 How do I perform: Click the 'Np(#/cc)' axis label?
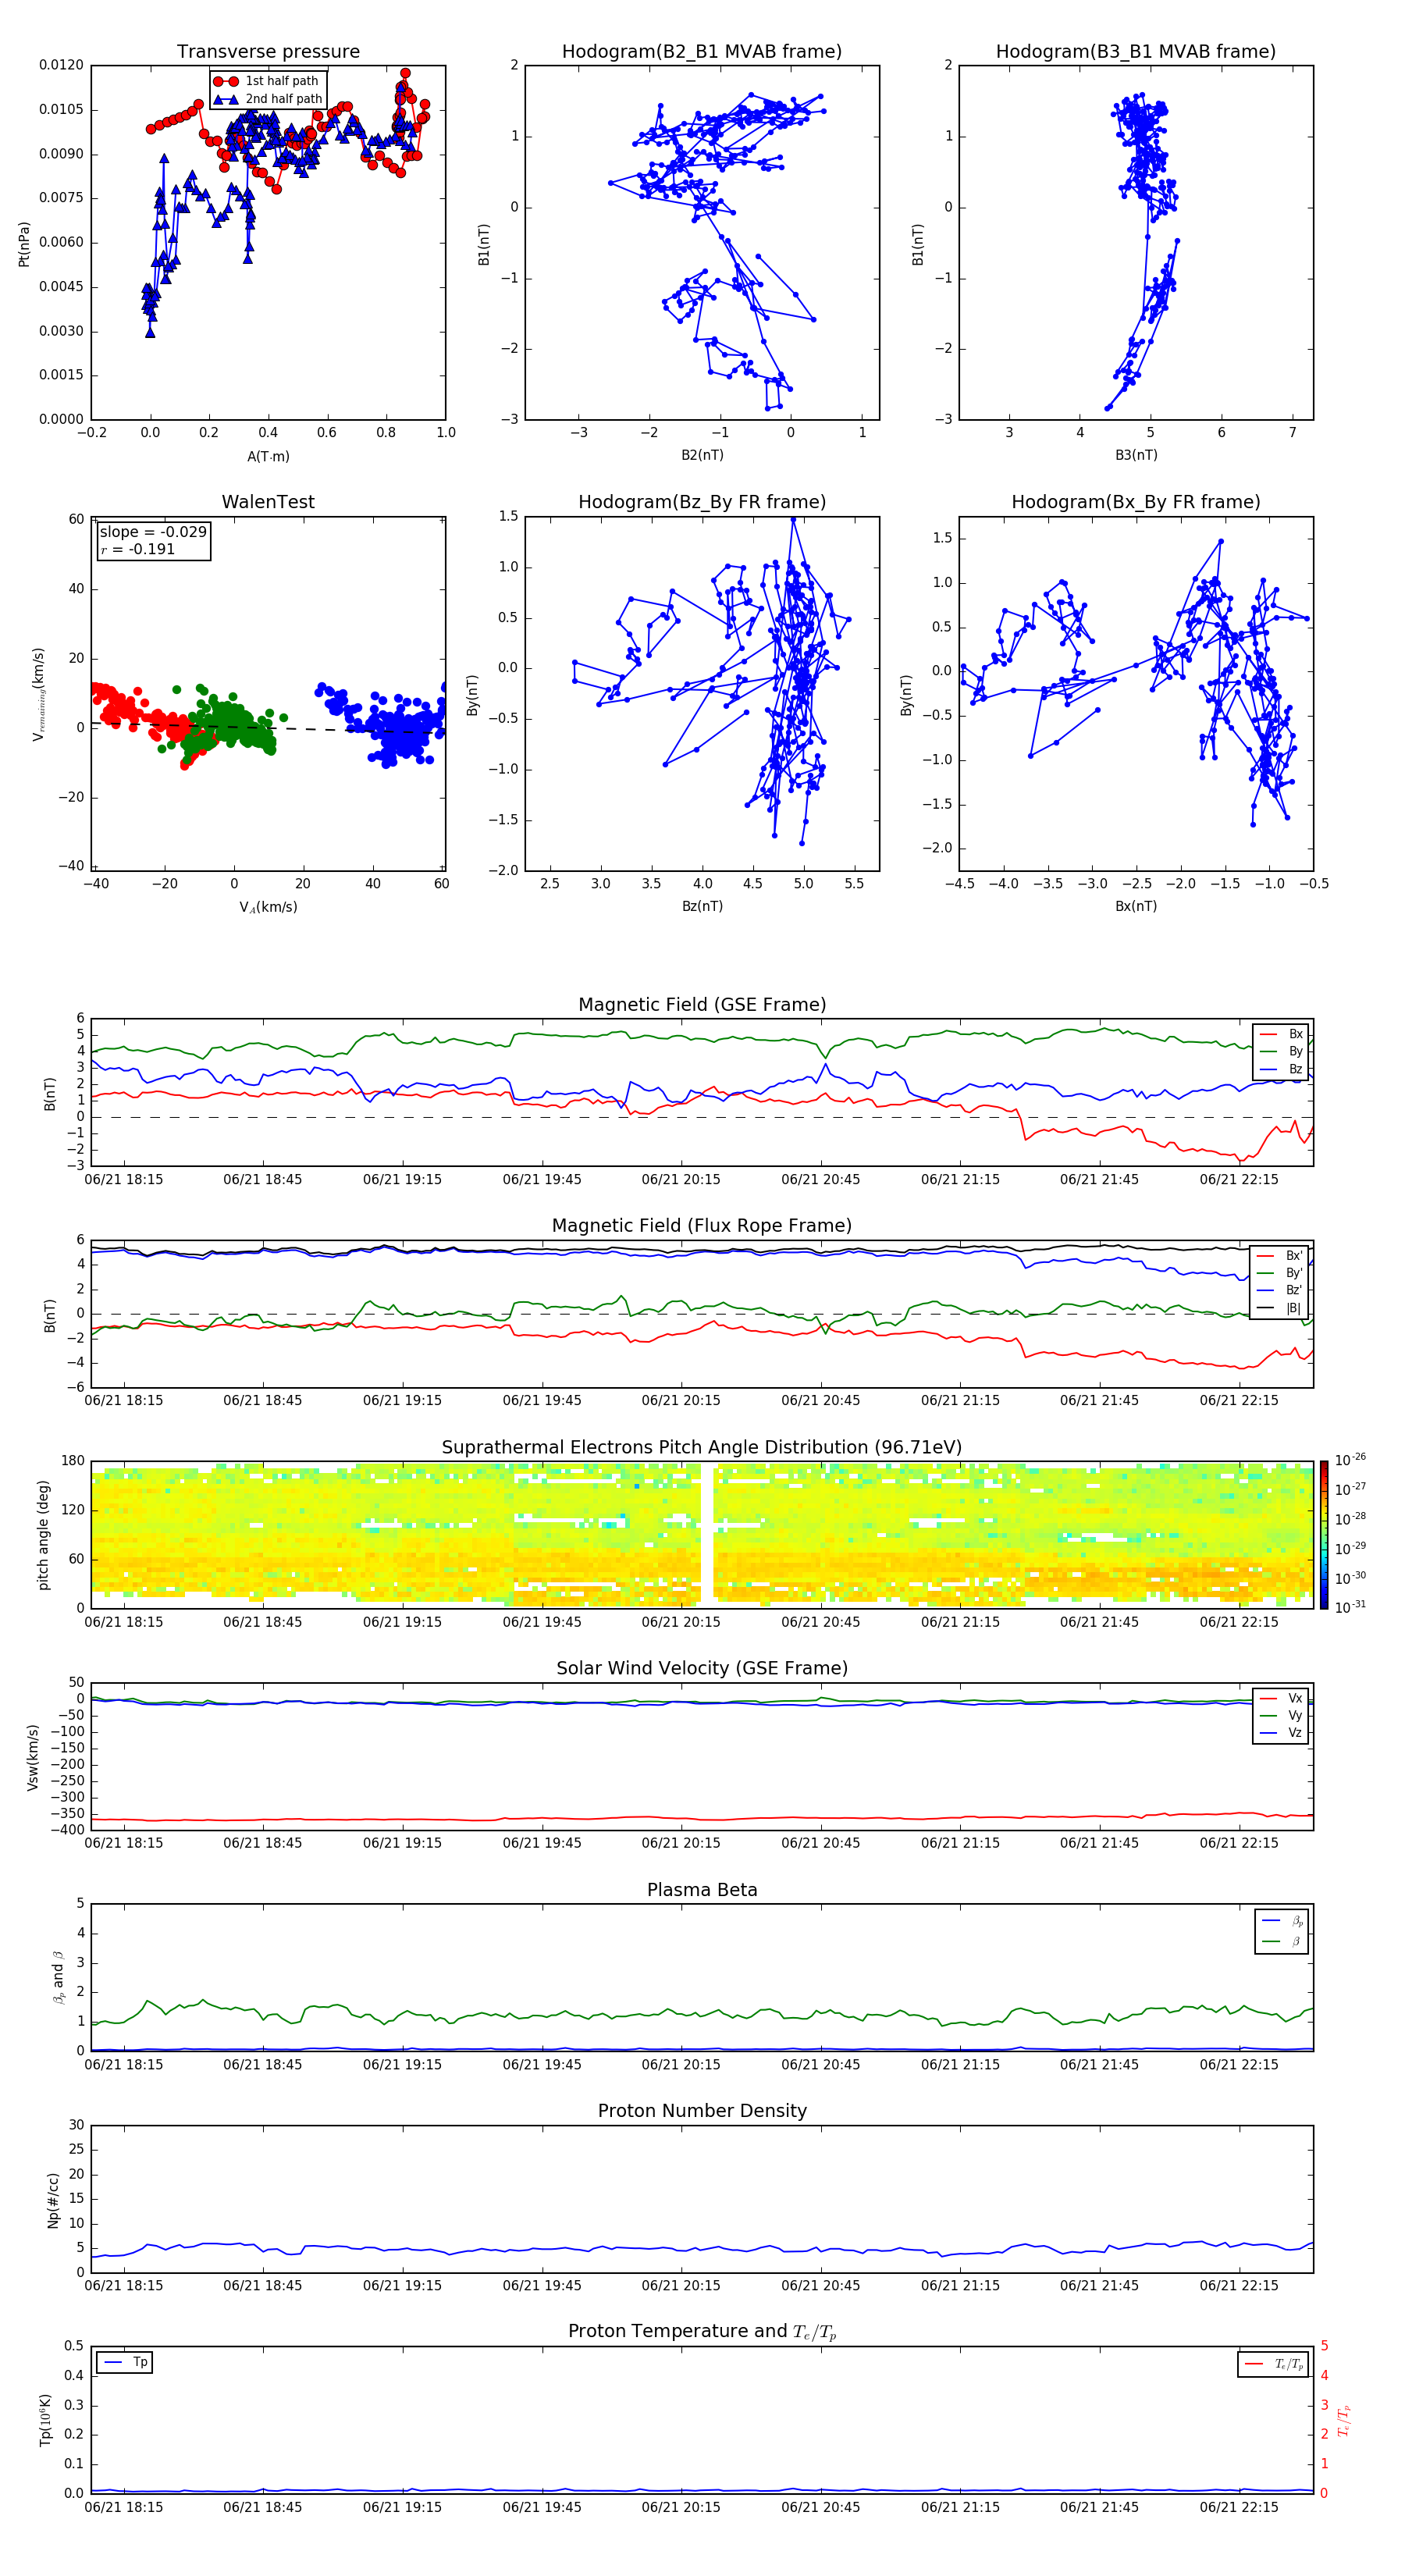click(53, 2200)
